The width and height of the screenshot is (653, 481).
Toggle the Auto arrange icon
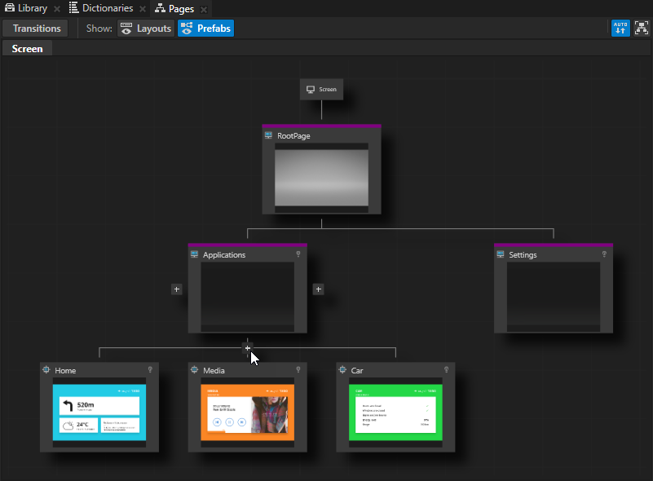coord(620,29)
